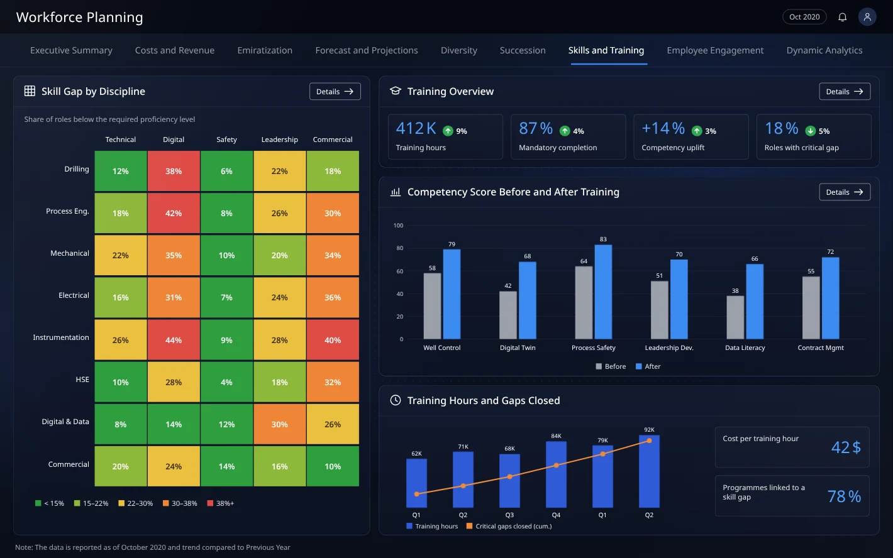Click the Competency Score bar chart icon
Screen dimensions: 893x558
click(396, 192)
